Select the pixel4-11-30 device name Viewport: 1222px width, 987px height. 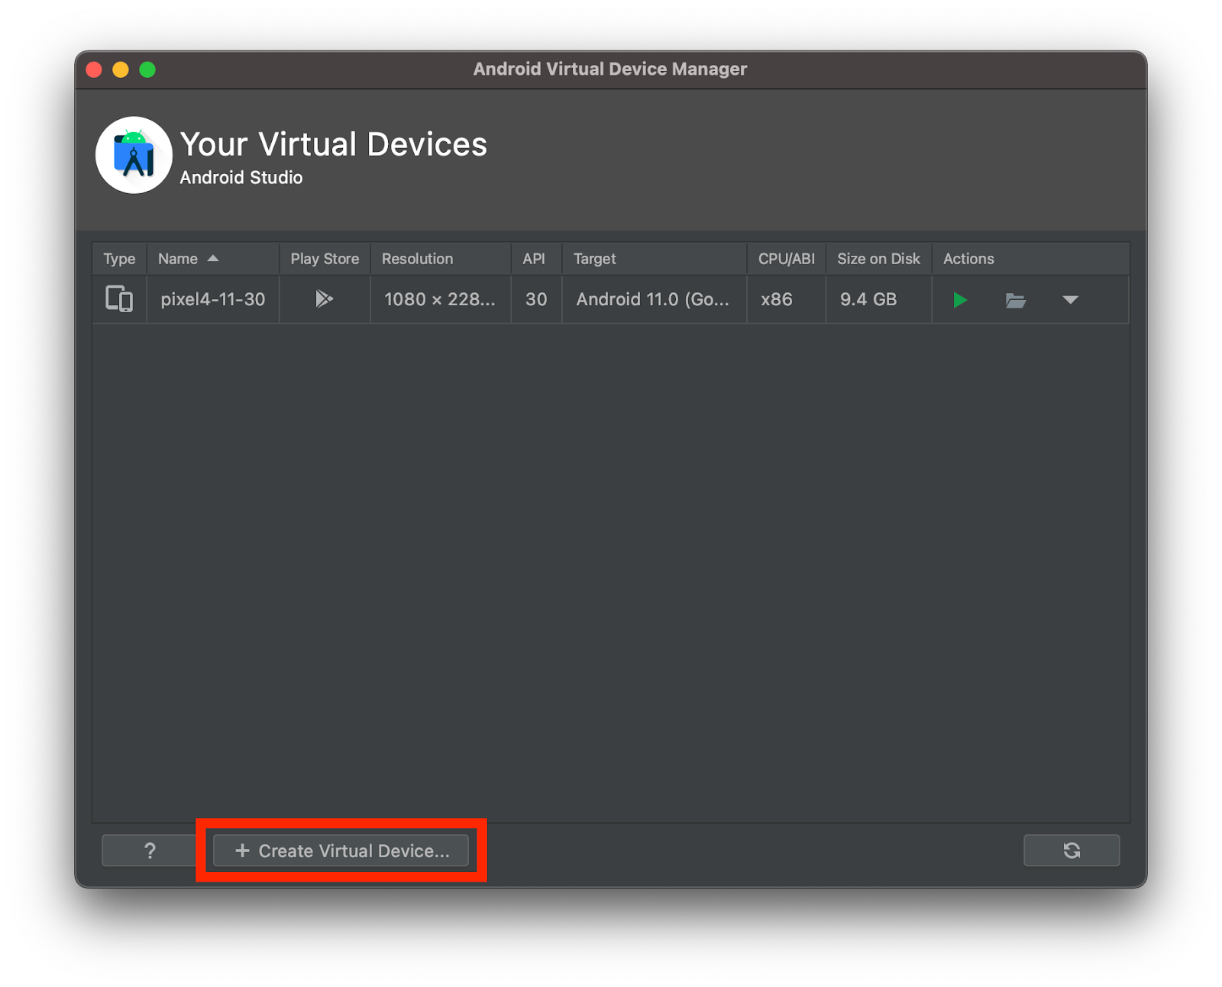212,299
